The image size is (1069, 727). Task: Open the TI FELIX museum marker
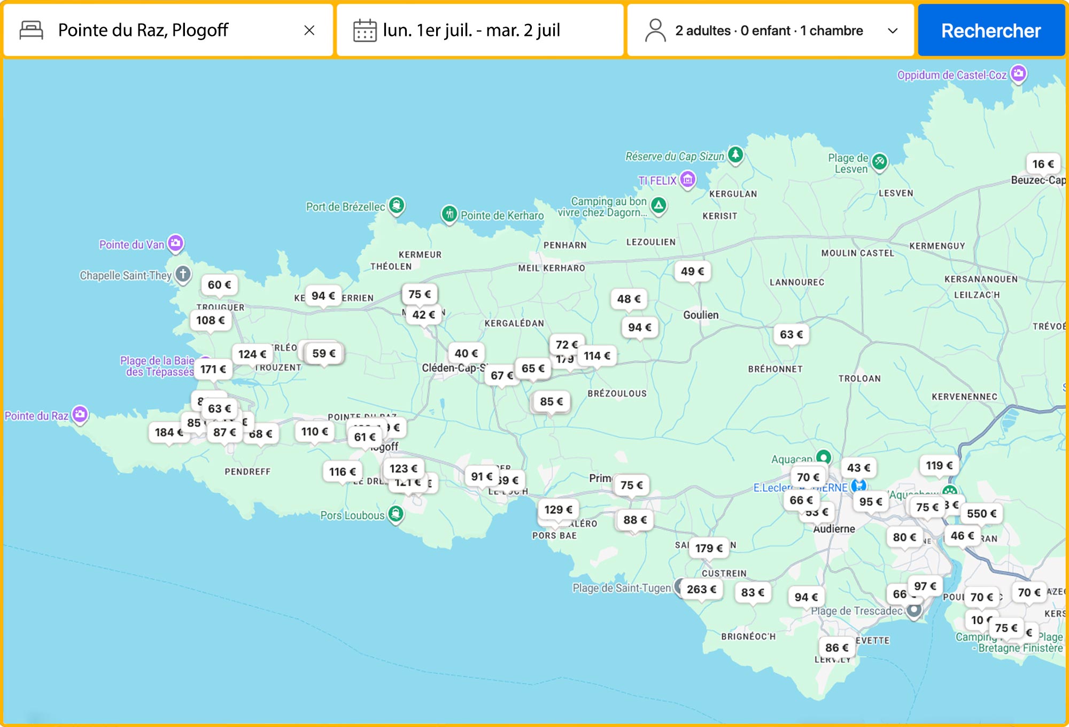click(x=688, y=180)
